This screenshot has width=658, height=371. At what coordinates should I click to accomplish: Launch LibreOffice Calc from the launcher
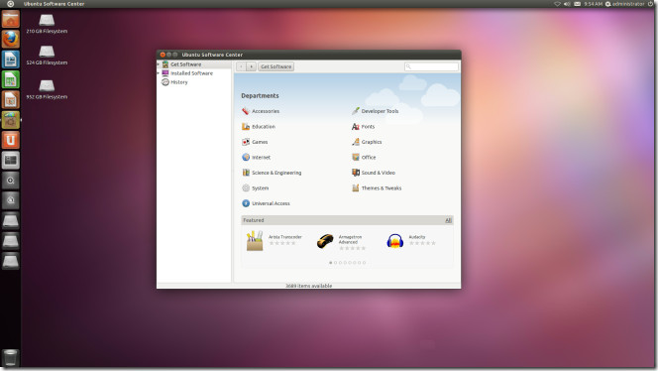tap(11, 79)
